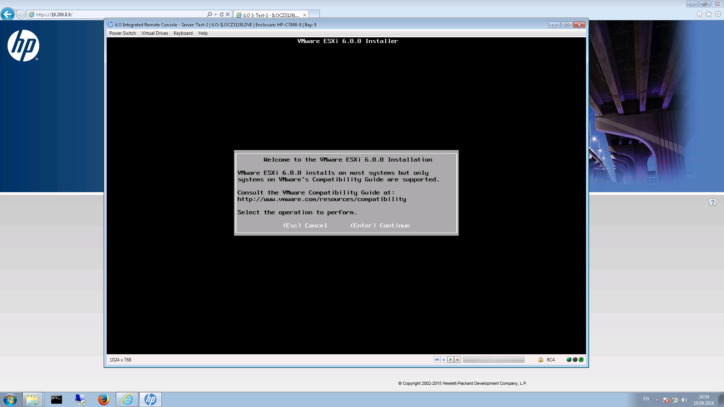724x407 pixels.
Task: Open a new blank browser tab
Action: 314,15
